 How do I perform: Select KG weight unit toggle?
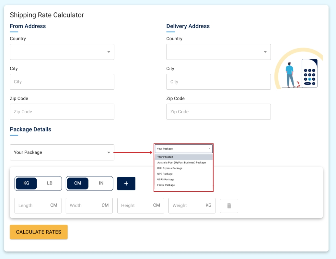[26, 184]
